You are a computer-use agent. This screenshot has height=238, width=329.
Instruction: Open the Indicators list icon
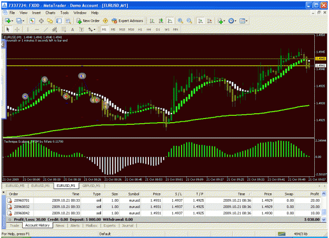220,21
